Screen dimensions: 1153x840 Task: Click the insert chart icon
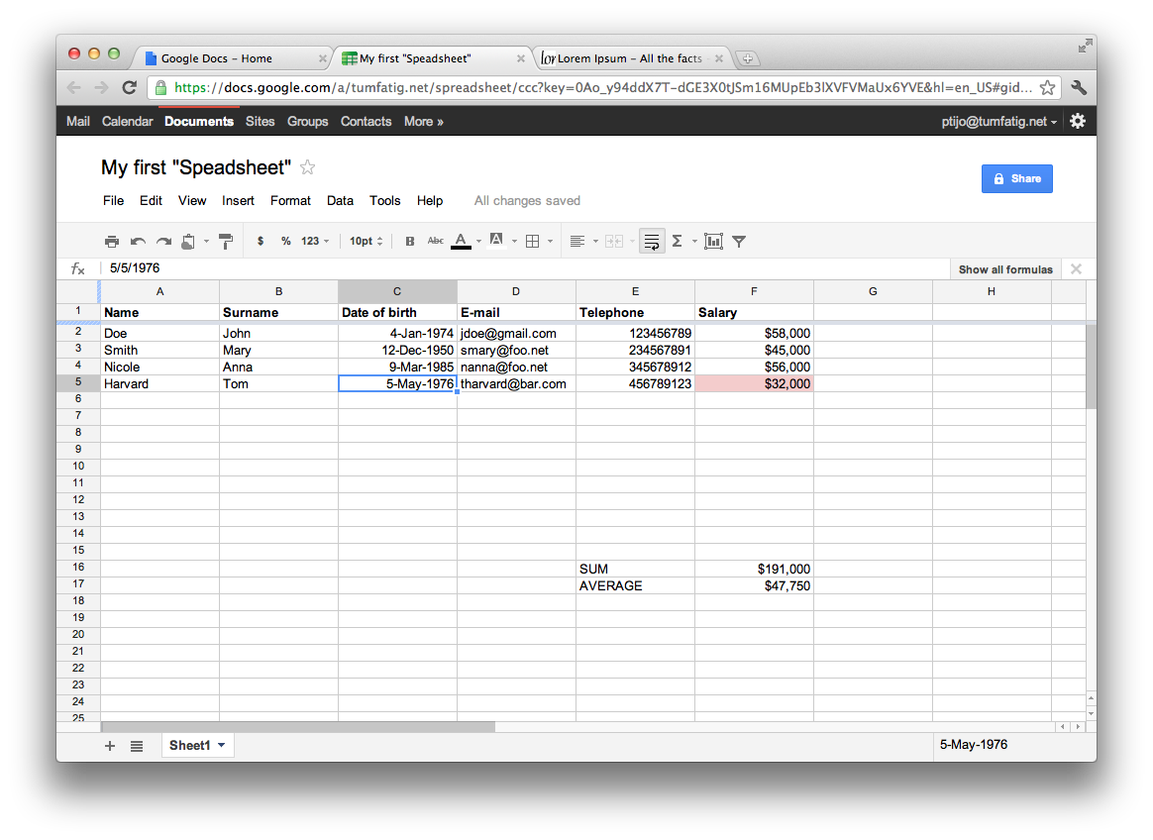point(713,242)
